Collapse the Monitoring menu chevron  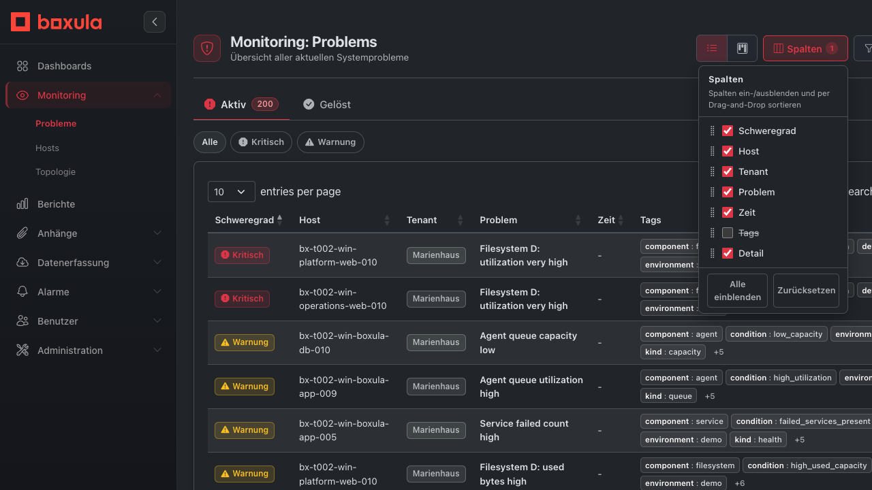pos(157,95)
